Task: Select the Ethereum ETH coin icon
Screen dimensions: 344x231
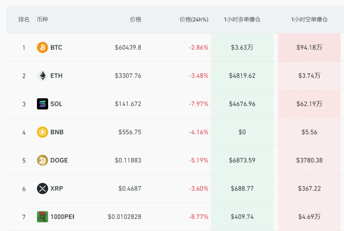Action: click(42, 76)
